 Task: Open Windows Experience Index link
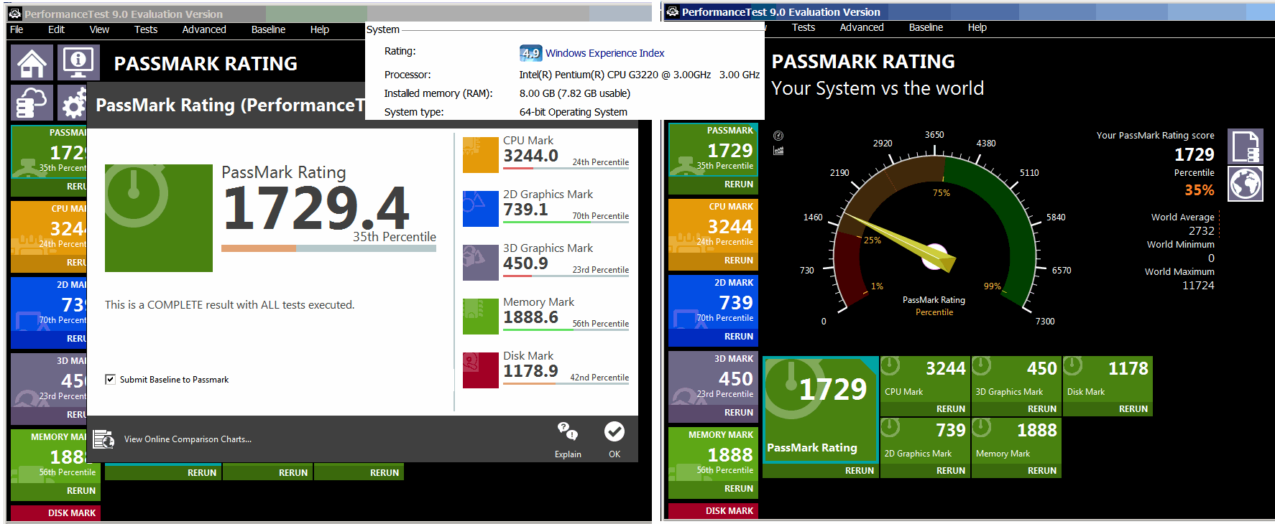604,53
